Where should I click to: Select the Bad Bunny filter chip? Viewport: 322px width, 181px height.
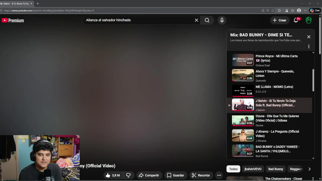point(276,169)
